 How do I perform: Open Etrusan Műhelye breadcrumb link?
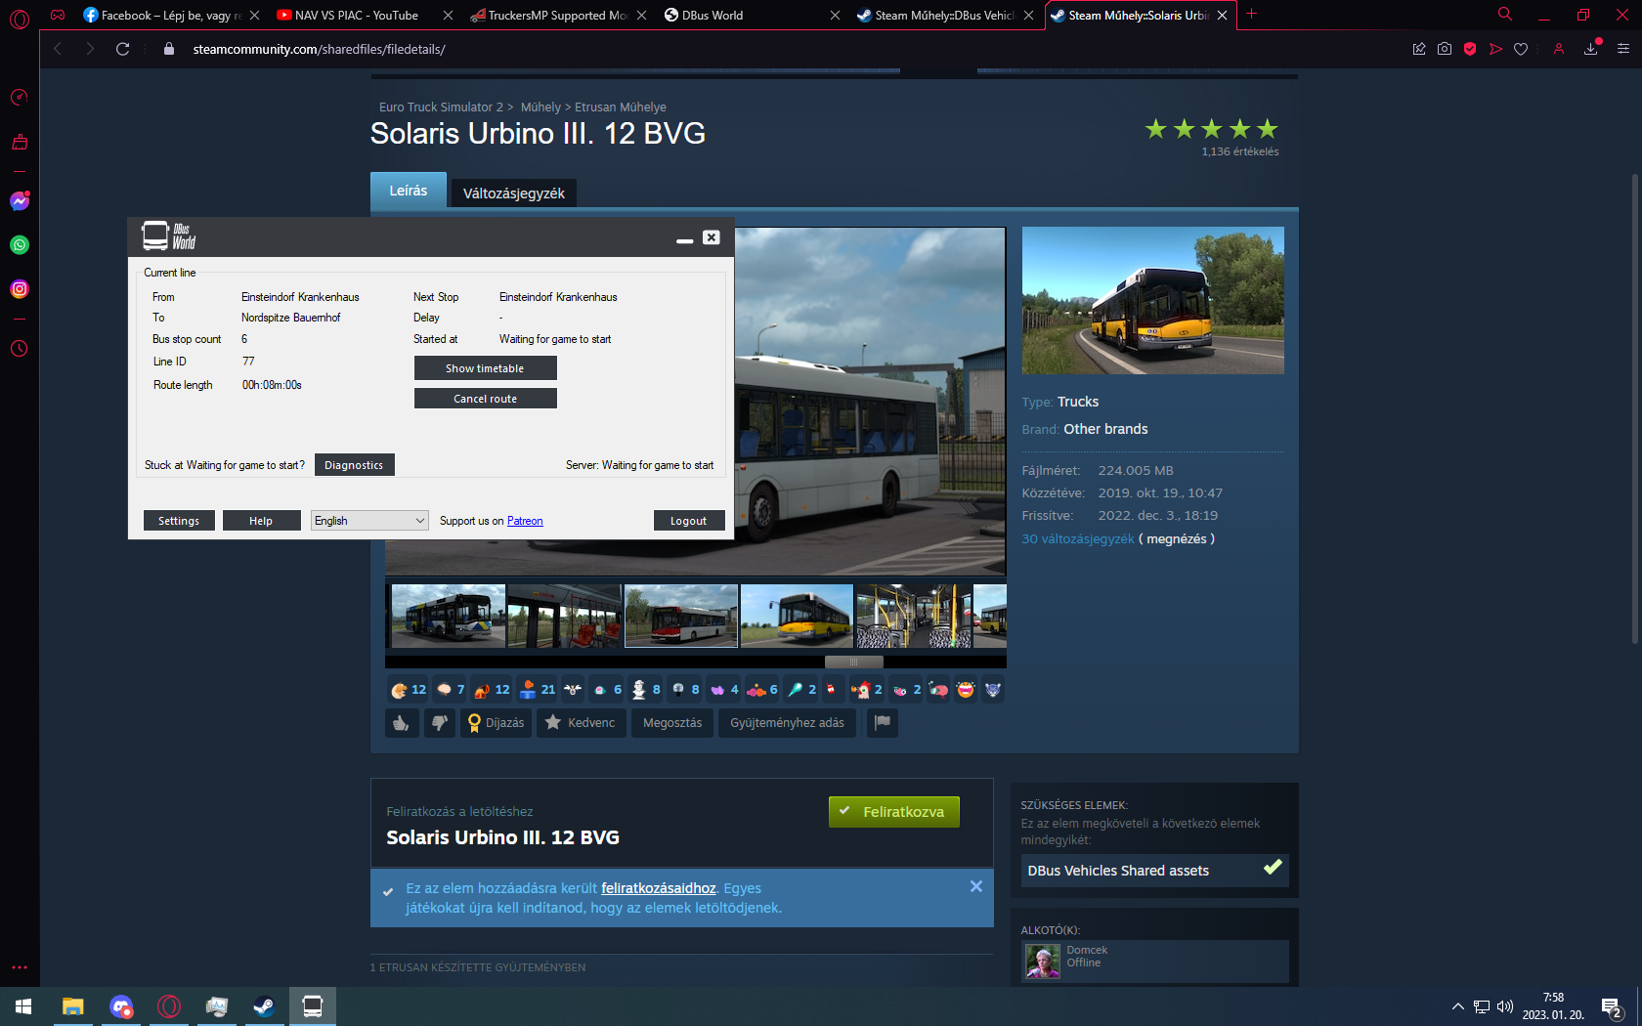click(x=621, y=107)
